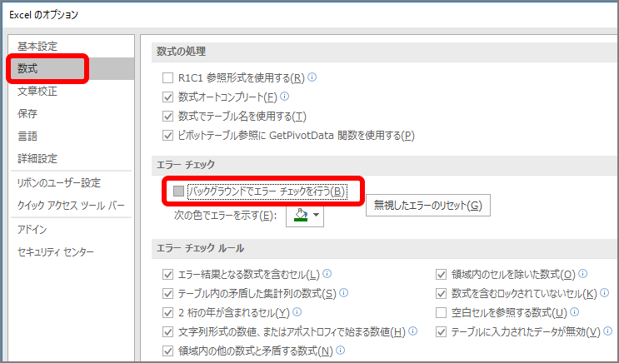Select the アドイン category
The image size is (619, 363).
(x=32, y=229)
